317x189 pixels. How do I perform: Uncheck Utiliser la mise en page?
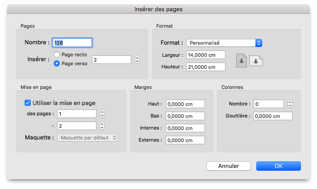(28, 103)
